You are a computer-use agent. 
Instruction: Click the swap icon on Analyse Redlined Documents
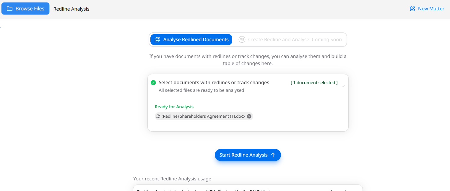click(x=157, y=39)
